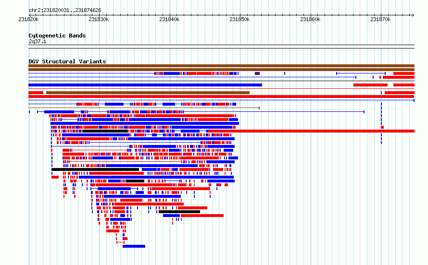Select the 231820k ruler label
Image resolution: width=428 pixels, height=265 pixels.
pyautogui.click(x=28, y=19)
